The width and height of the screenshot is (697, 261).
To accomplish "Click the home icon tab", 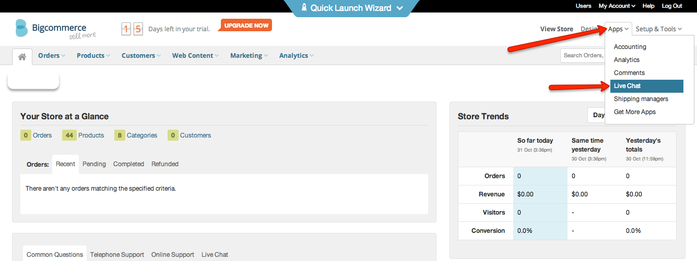I will click(x=22, y=56).
